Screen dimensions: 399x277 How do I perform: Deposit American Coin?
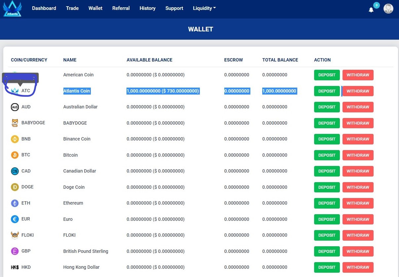tap(327, 75)
